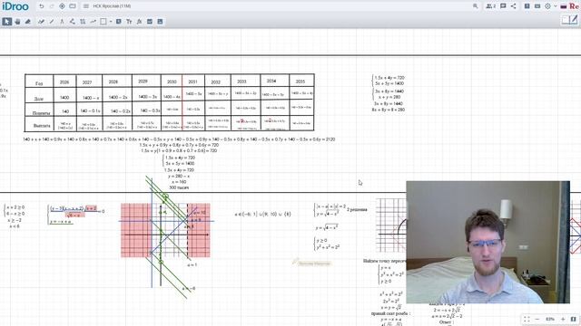
Task: Click the 'x + y = 280' equation
Action: [389, 97]
